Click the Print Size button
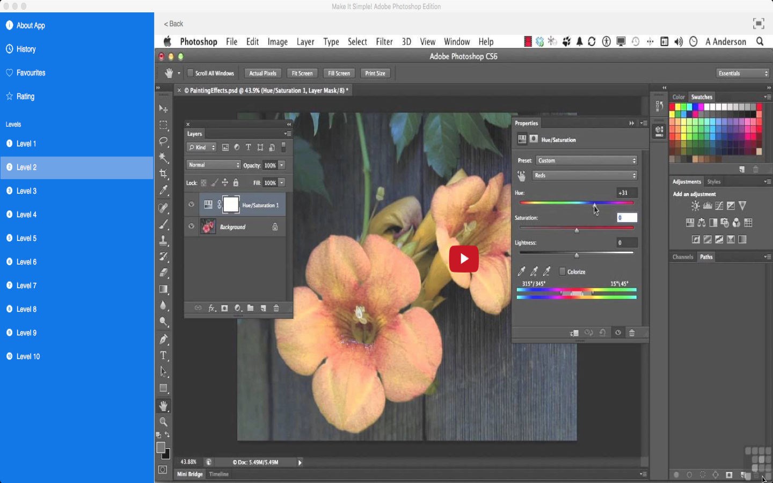 [375, 73]
